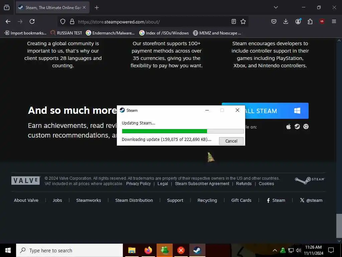Screen dimensions: 342x257
Task: Open the RUSSIAN TEST bookmark
Action: [66, 33]
